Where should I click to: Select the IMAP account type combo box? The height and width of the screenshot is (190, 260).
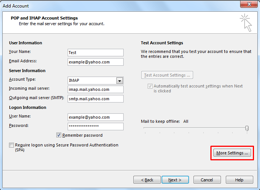(92, 80)
